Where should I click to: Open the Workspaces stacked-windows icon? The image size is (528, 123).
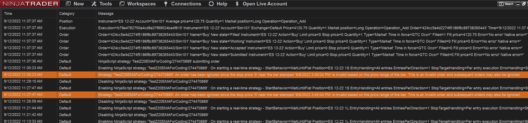[x=122, y=4]
